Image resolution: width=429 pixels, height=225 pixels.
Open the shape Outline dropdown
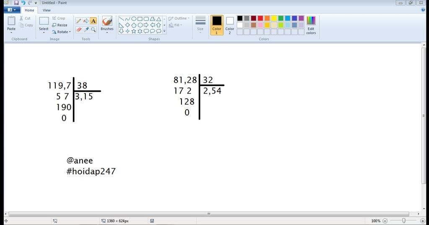179,18
